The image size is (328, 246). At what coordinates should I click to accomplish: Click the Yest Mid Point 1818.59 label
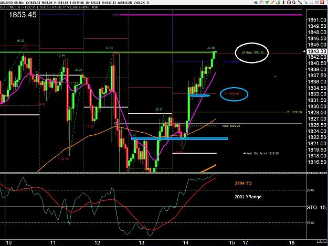coord(261,153)
